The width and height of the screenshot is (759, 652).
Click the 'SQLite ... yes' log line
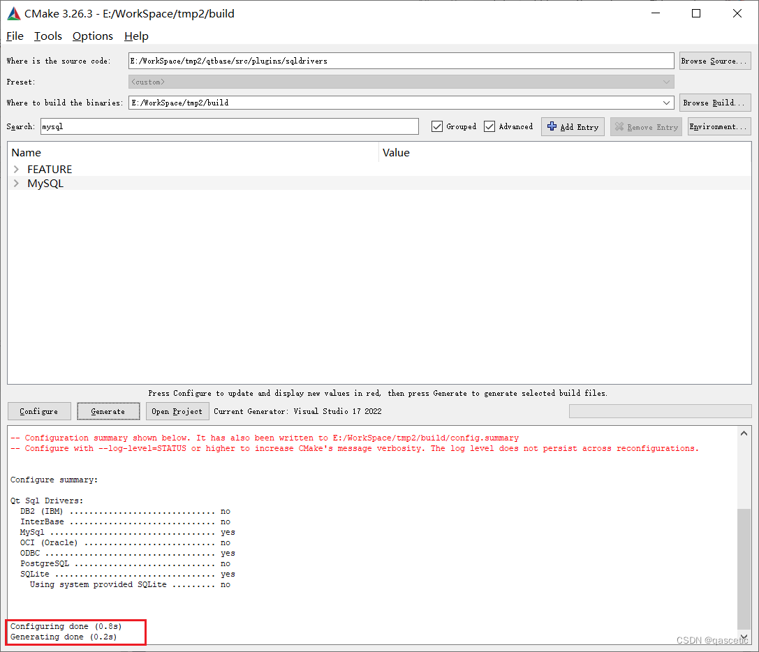(x=127, y=574)
